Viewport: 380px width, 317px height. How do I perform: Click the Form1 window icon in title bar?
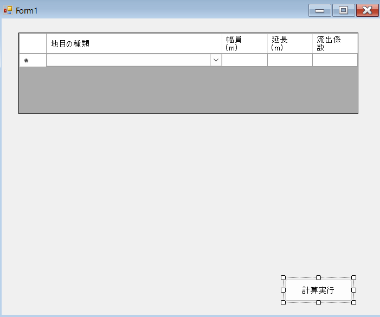(x=8, y=10)
